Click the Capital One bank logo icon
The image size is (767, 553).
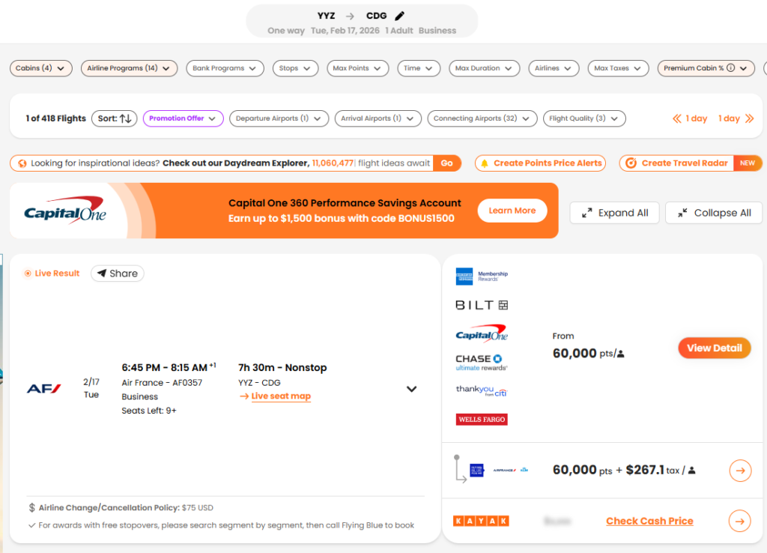point(480,333)
